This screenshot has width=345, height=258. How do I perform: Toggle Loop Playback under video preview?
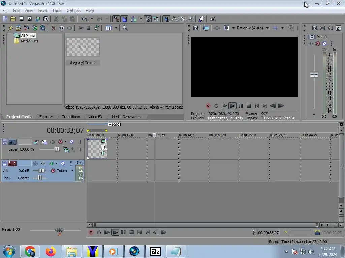[216, 106]
